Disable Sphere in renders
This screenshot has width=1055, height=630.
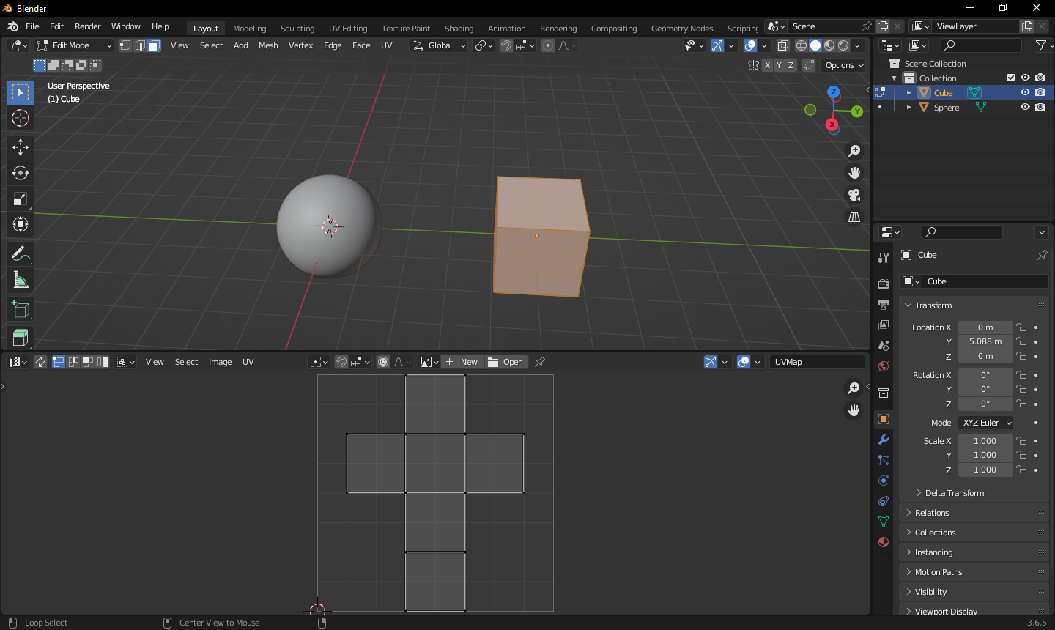tap(1040, 107)
